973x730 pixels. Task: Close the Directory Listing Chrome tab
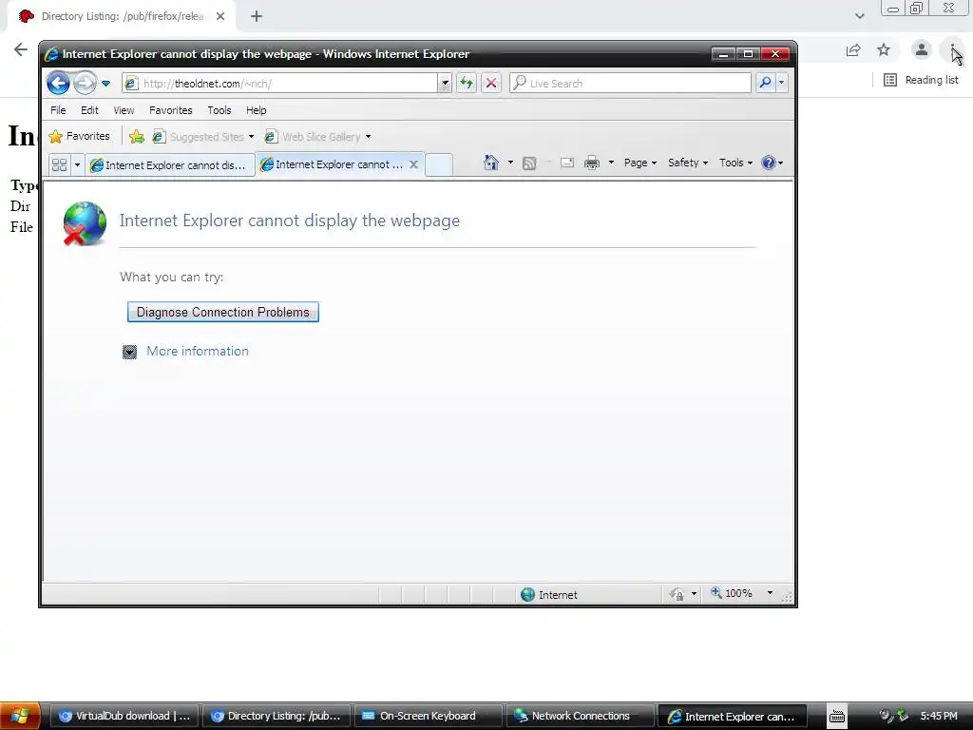point(220,16)
